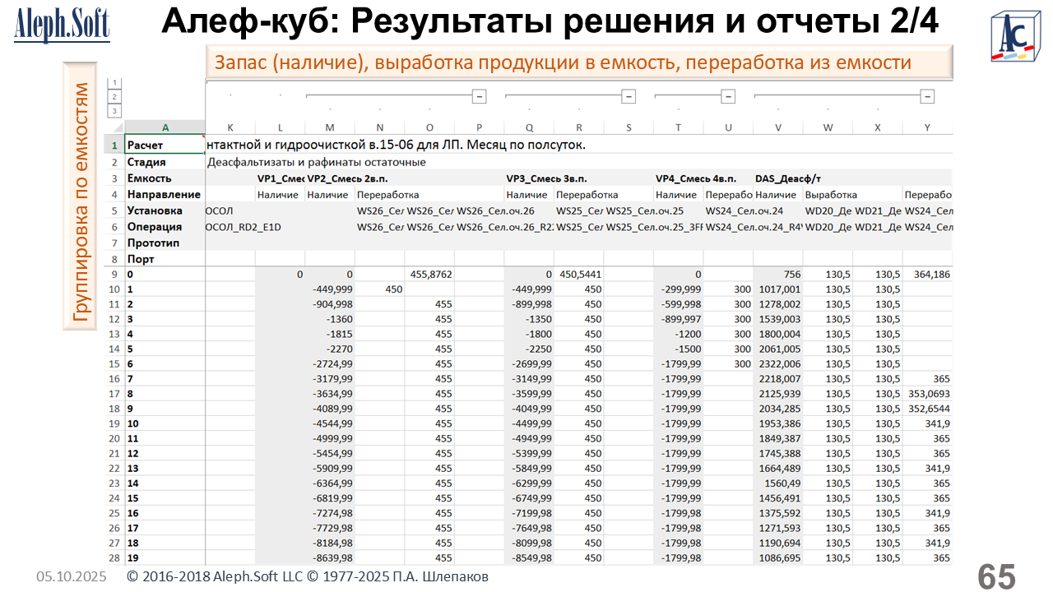The height and width of the screenshot is (592, 1053).
Task: Click the Aleph.Soft logo
Action: point(62,24)
